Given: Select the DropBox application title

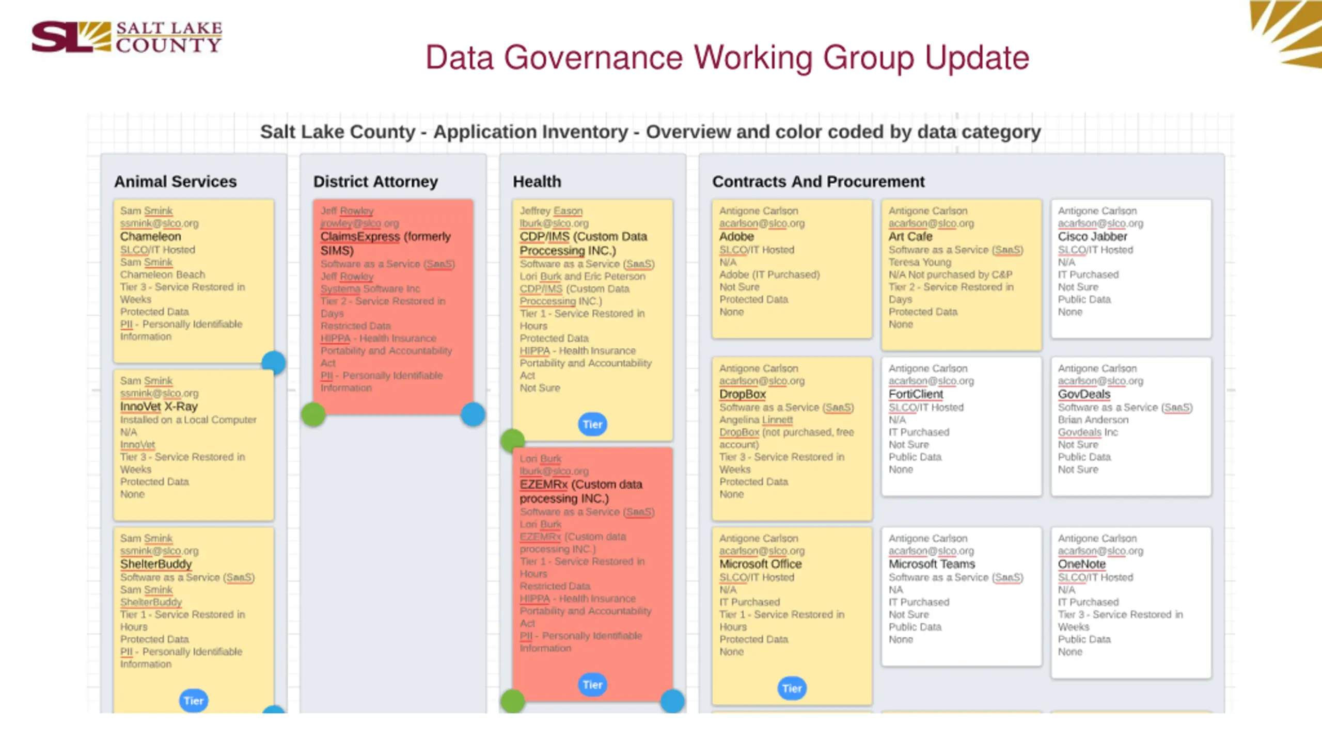Looking at the screenshot, I should [x=743, y=394].
